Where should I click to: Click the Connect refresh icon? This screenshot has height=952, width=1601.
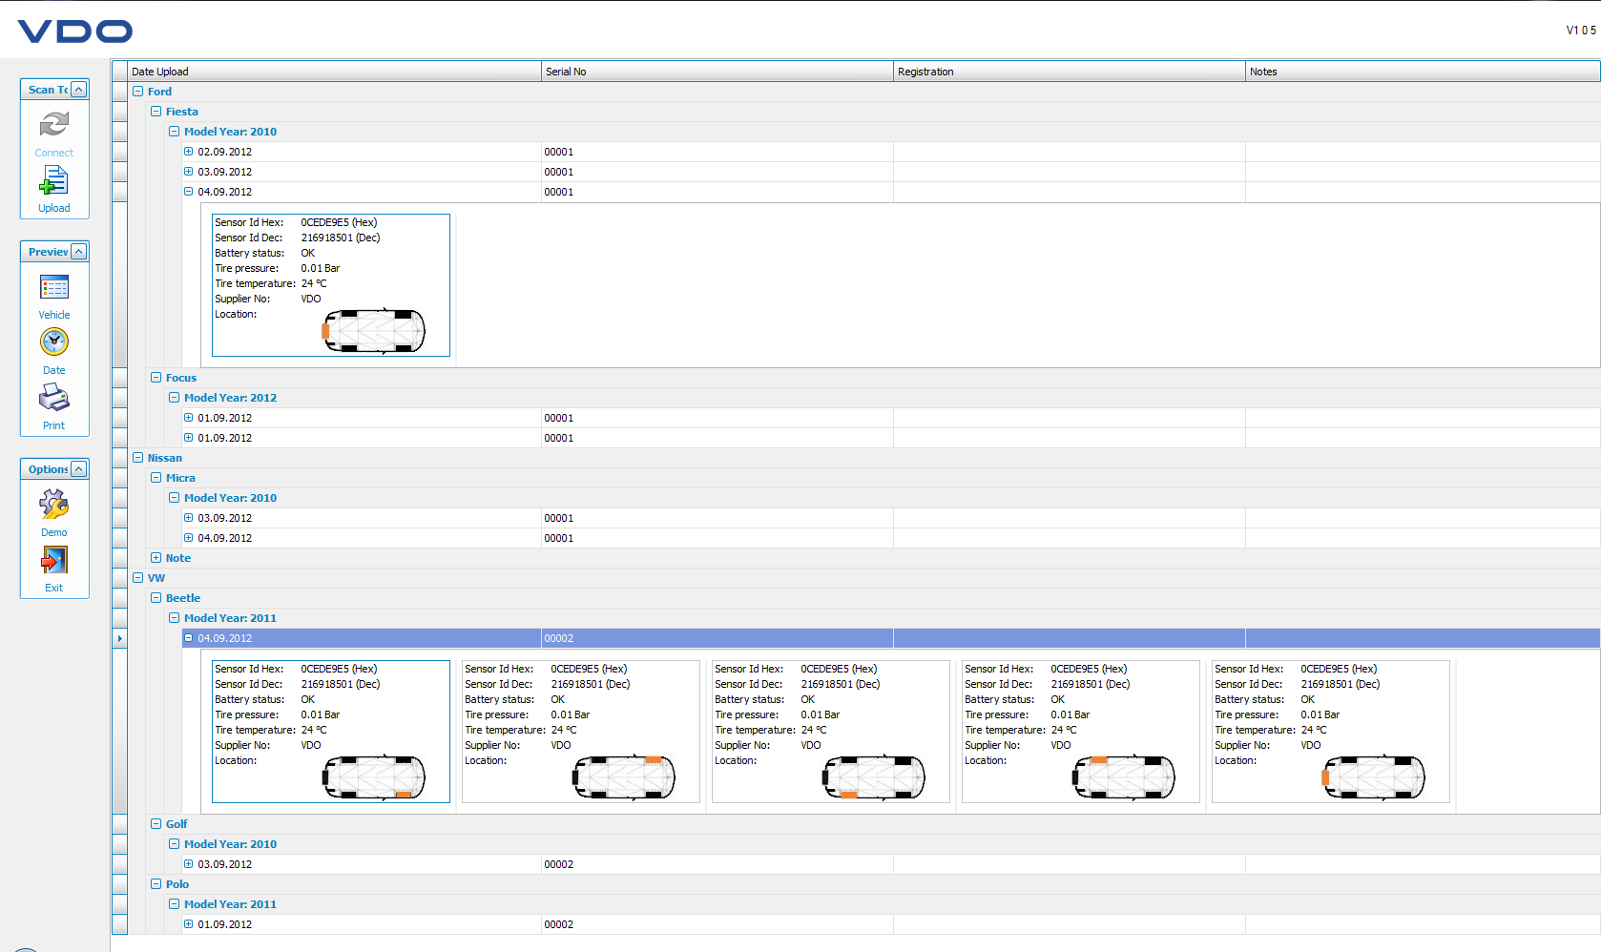(54, 124)
